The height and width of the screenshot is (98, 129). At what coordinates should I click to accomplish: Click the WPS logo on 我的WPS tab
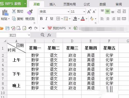click(x=50, y=28)
